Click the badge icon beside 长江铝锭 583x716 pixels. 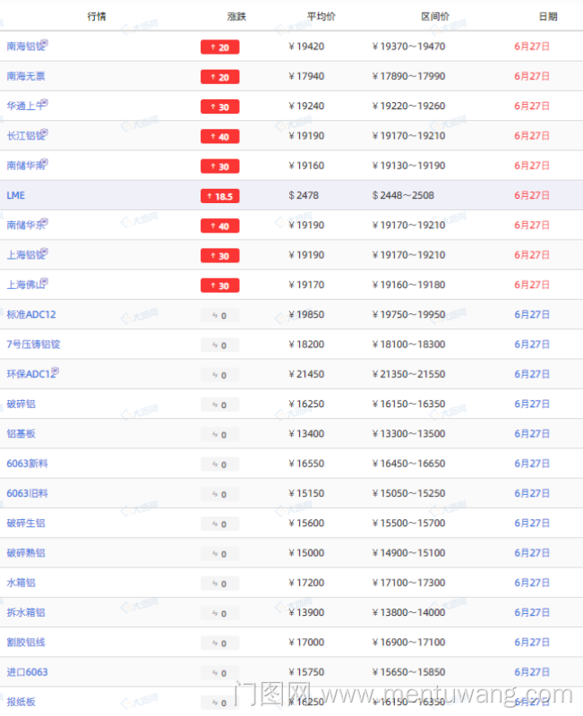click(44, 133)
